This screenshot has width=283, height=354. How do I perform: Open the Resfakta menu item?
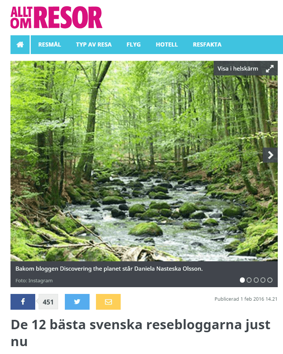pos(207,45)
